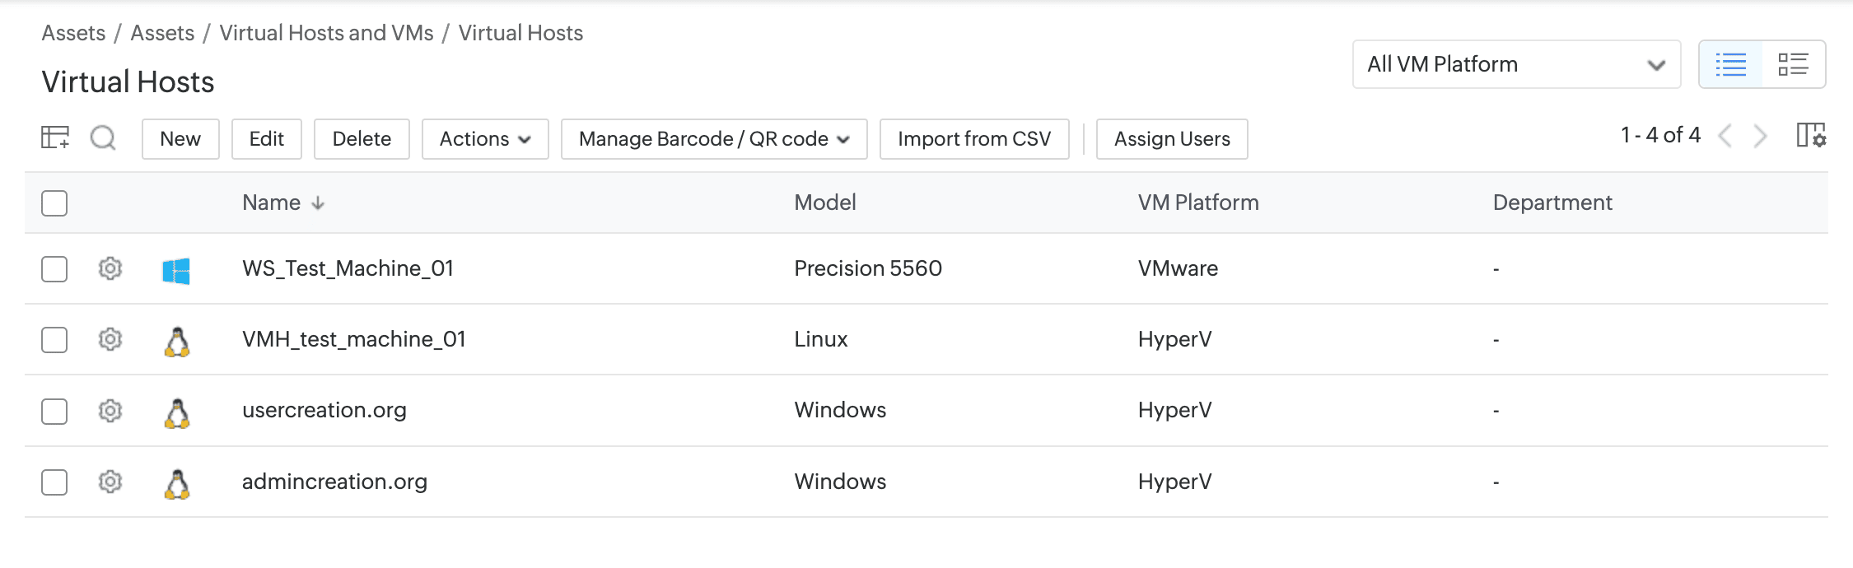This screenshot has width=1853, height=568.
Task: Switch to the detailed list view icon
Action: [1793, 64]
